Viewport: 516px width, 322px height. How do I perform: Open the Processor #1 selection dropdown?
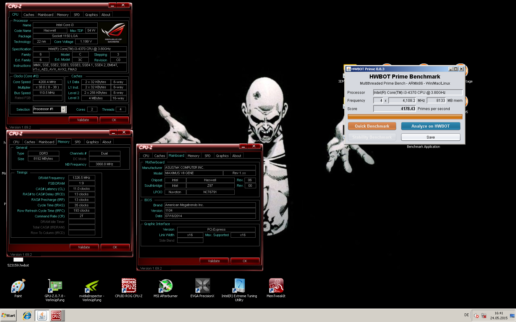(64, 109)
